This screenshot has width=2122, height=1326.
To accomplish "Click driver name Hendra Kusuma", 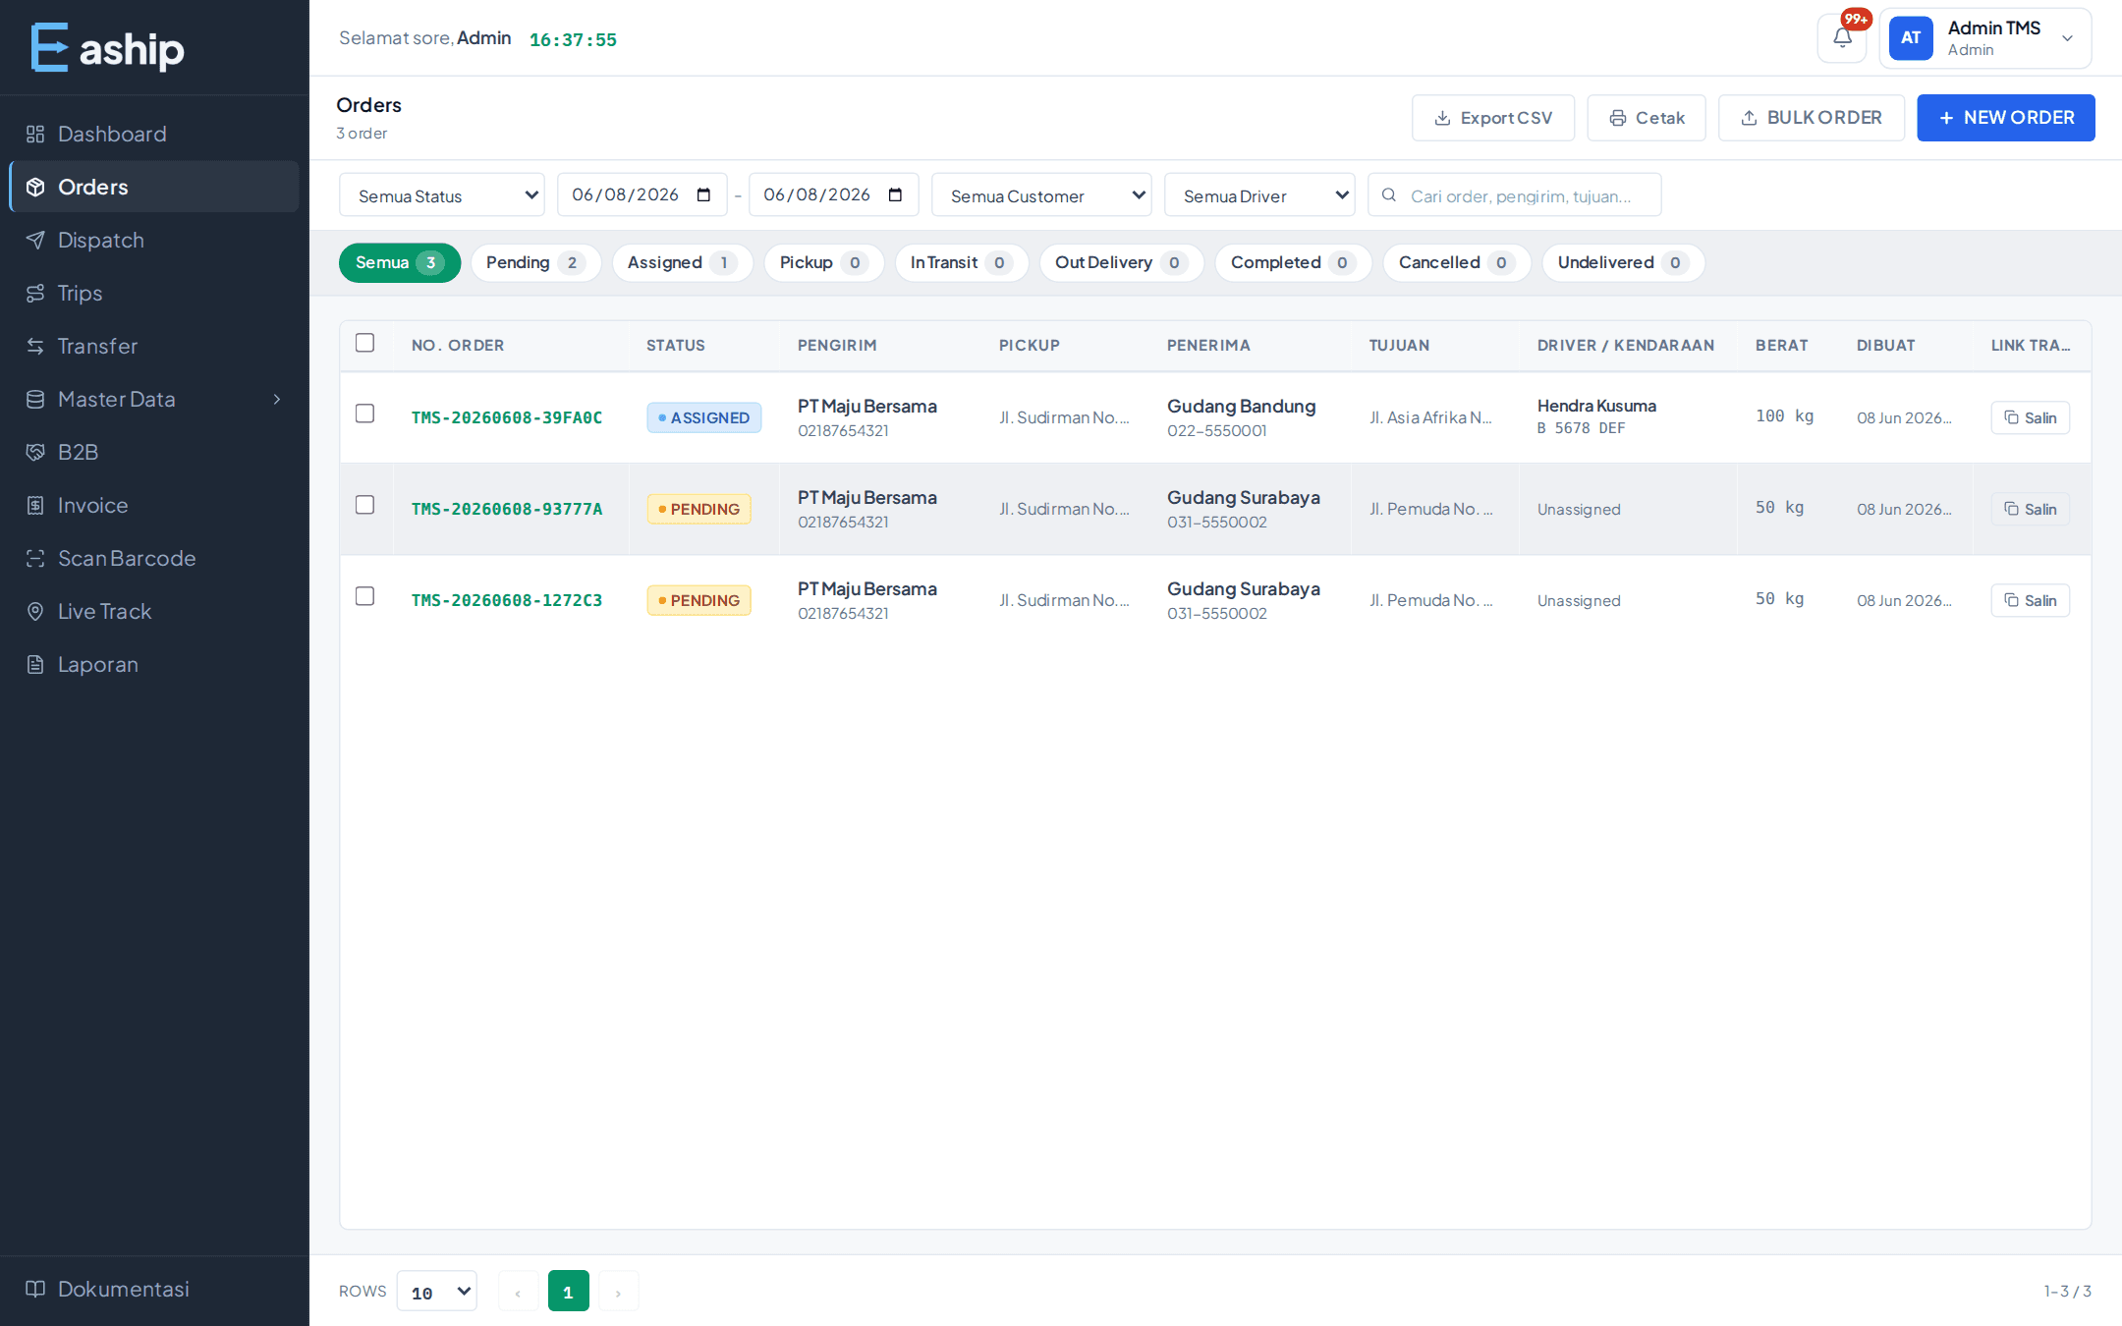I will coord(1596,406).
